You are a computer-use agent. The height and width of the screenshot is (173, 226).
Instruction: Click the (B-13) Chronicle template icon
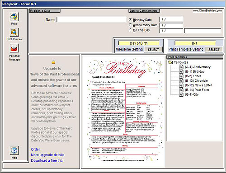(x=181, y=81)
